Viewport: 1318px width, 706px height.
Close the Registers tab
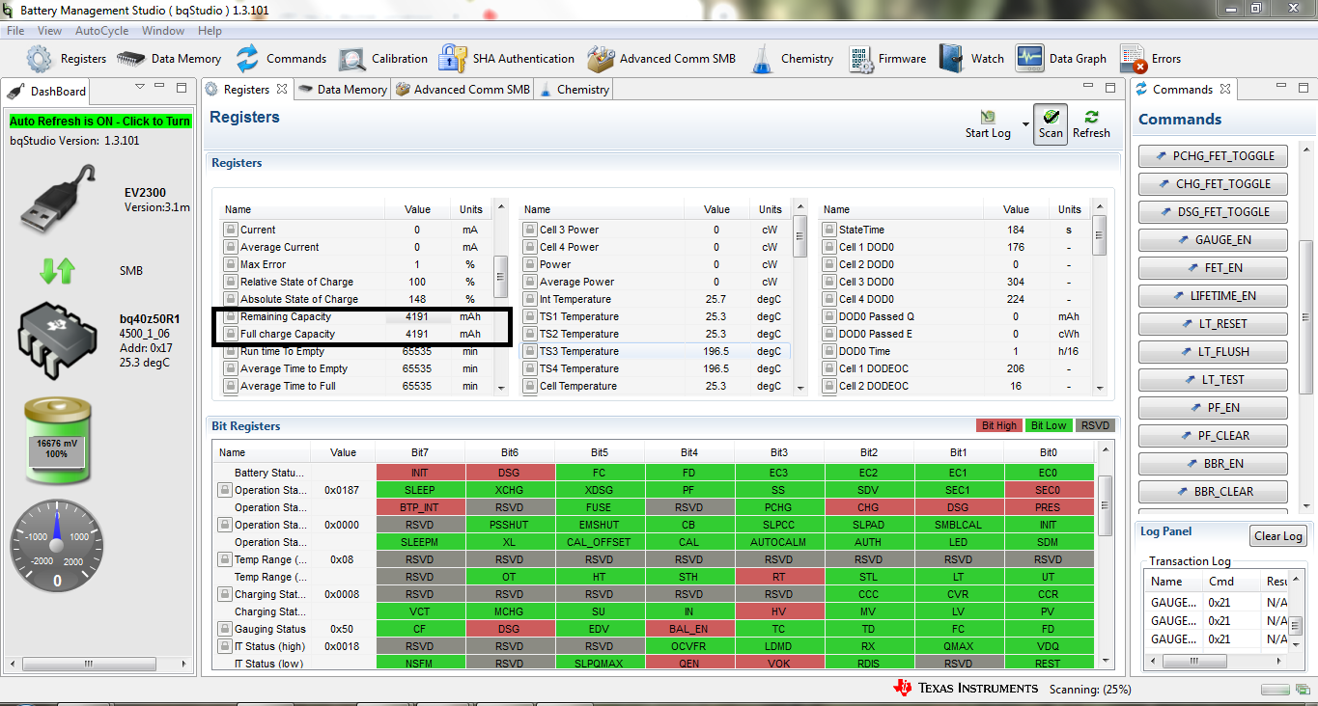point(282,89)
